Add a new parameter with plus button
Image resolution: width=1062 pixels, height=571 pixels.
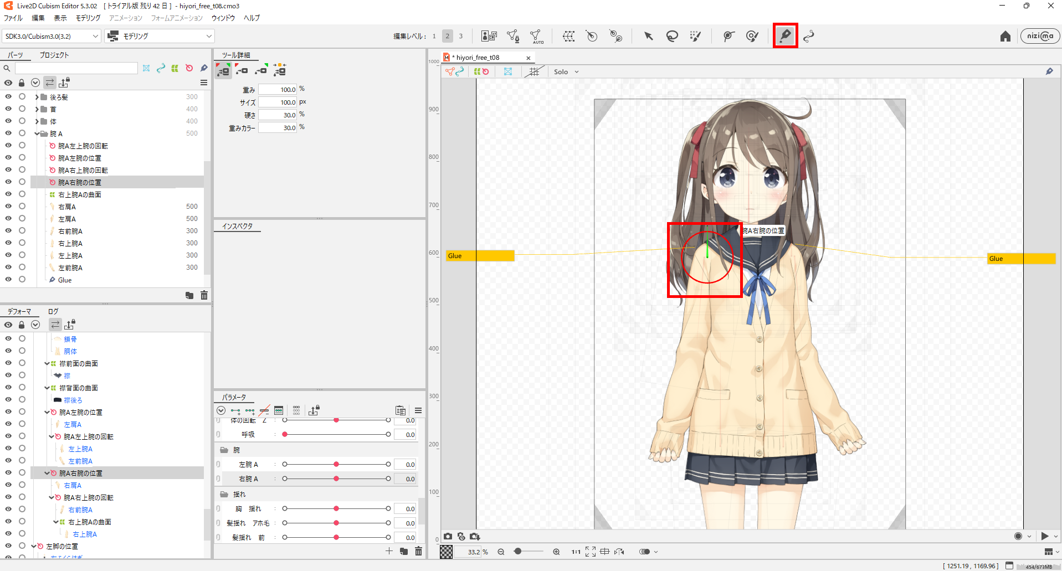pyautogui.click(x=389, y=551)
